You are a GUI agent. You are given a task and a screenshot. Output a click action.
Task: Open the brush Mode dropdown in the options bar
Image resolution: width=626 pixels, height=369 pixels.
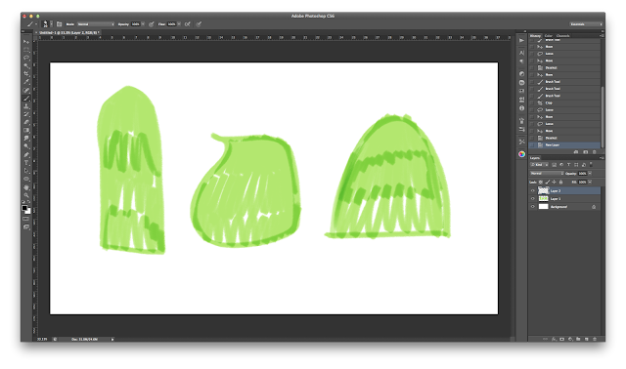(x=96, y=24)
